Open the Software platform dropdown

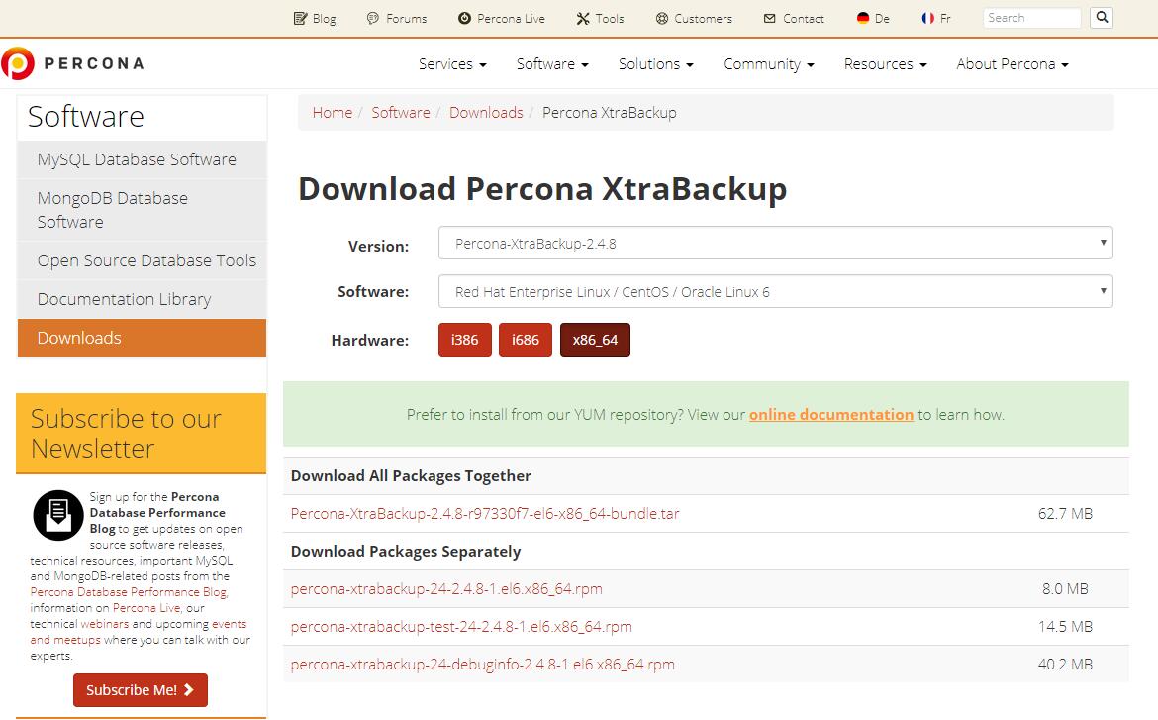775,292
